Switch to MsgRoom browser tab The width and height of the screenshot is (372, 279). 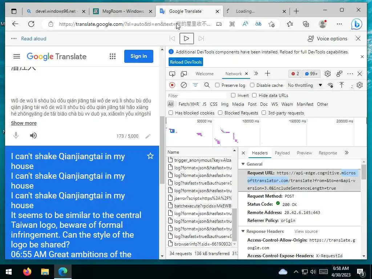tap(123, 11)
